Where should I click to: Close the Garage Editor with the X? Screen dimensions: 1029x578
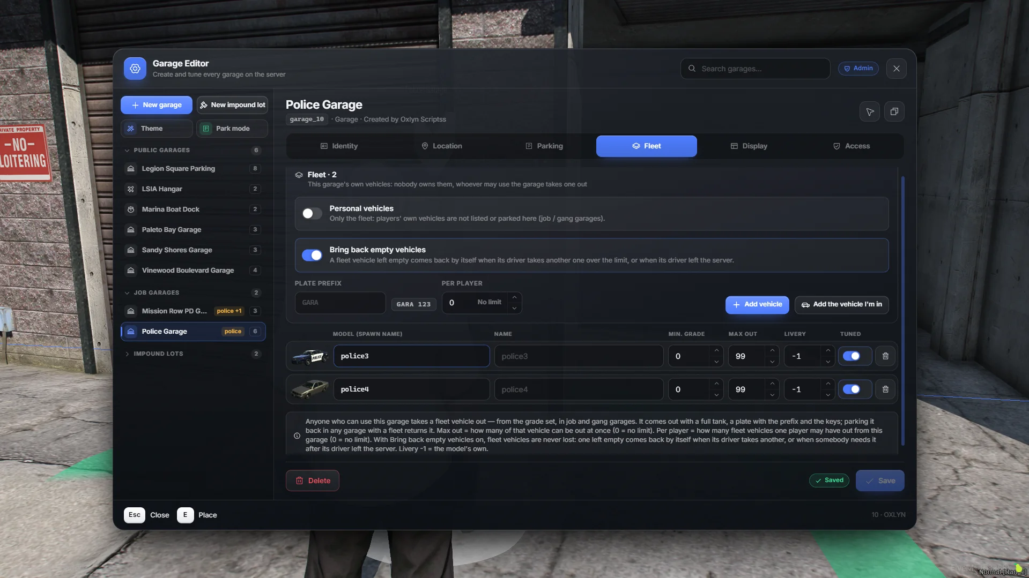click(x=896, y=69)
